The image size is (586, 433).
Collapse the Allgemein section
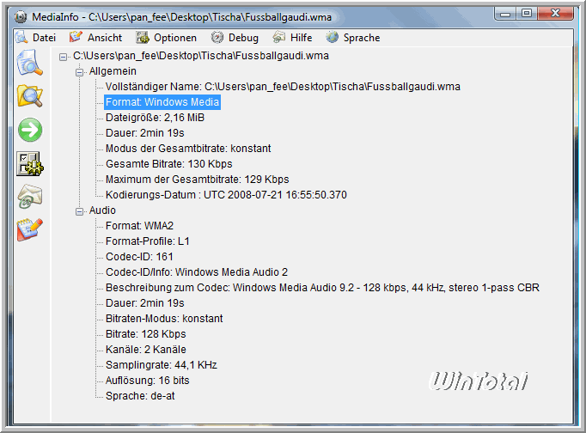point(79,72)
